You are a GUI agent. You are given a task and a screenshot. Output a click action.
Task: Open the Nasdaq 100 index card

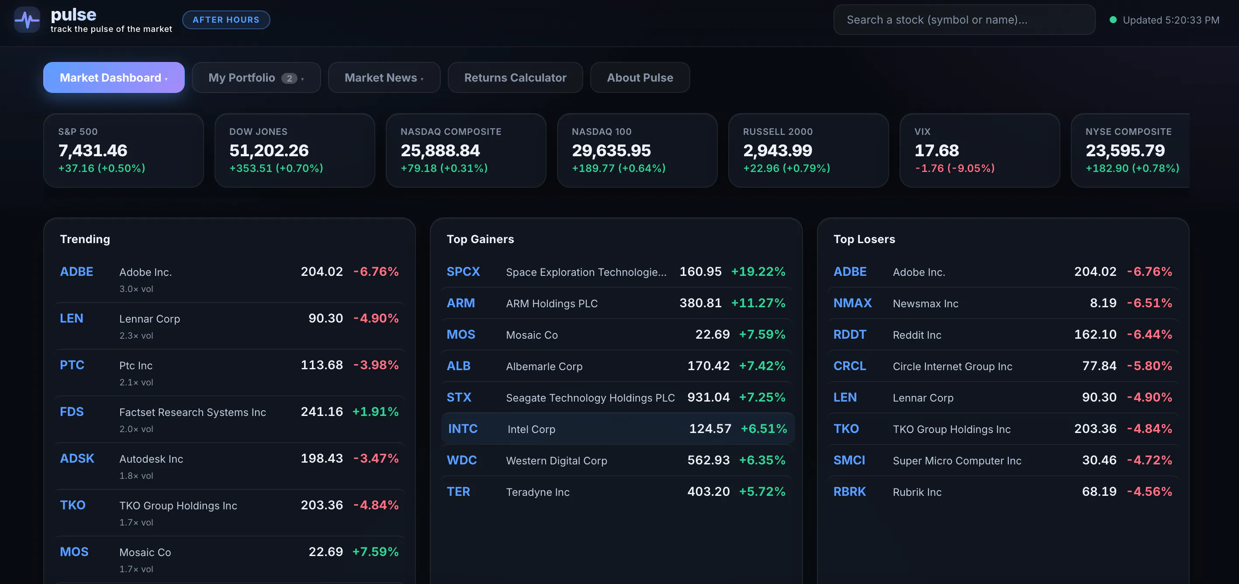click(637, 151)
